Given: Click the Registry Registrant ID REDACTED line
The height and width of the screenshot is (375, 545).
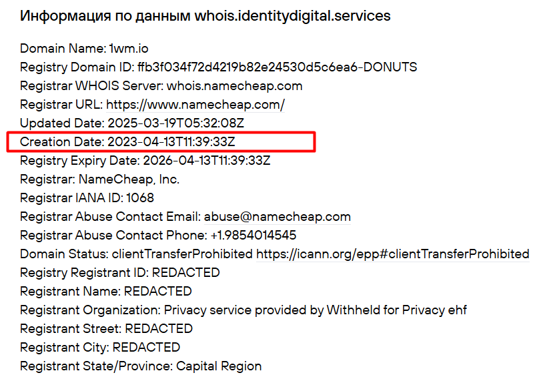Looking at the screenshot, I should click(119, 273).
